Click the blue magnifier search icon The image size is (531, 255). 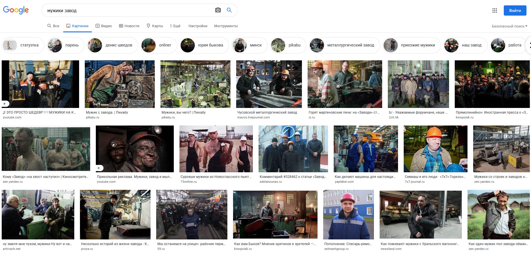229,10
